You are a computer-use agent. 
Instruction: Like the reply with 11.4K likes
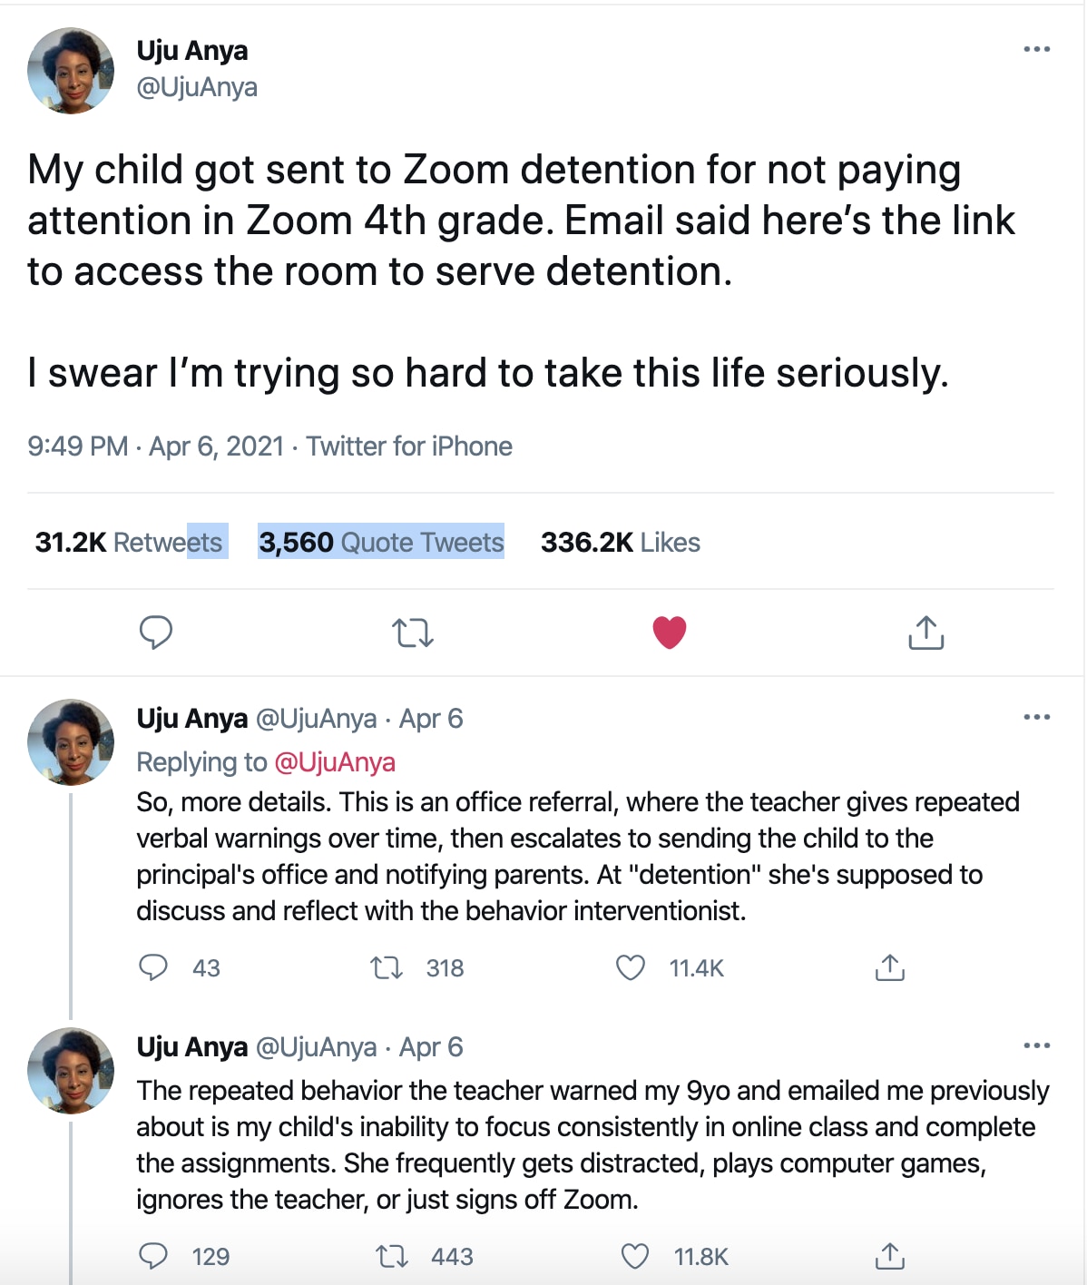click(631, 968)
